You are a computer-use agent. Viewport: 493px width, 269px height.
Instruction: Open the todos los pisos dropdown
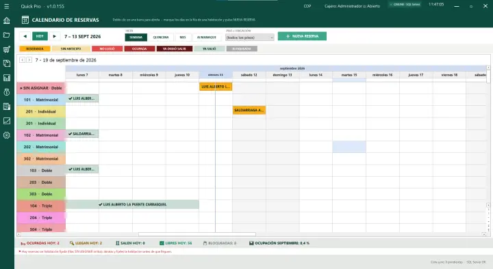[250, 38]
